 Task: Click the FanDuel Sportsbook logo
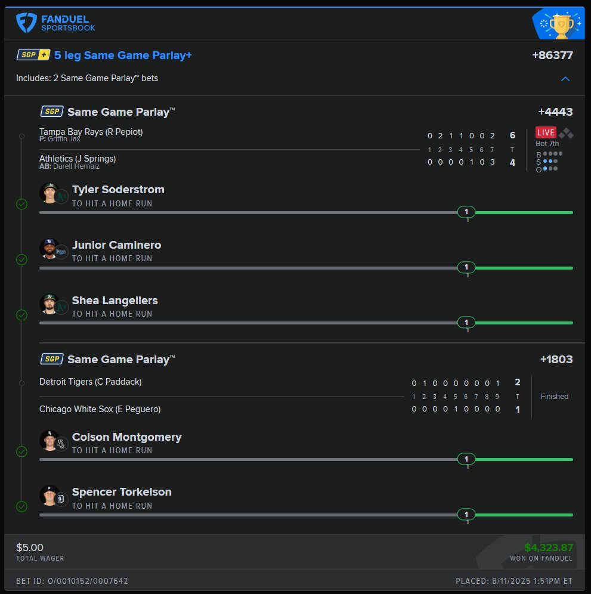pos(55,23)
